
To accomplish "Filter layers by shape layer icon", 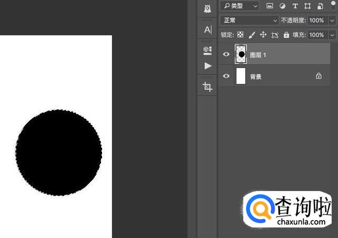I will tap(308, 6).
